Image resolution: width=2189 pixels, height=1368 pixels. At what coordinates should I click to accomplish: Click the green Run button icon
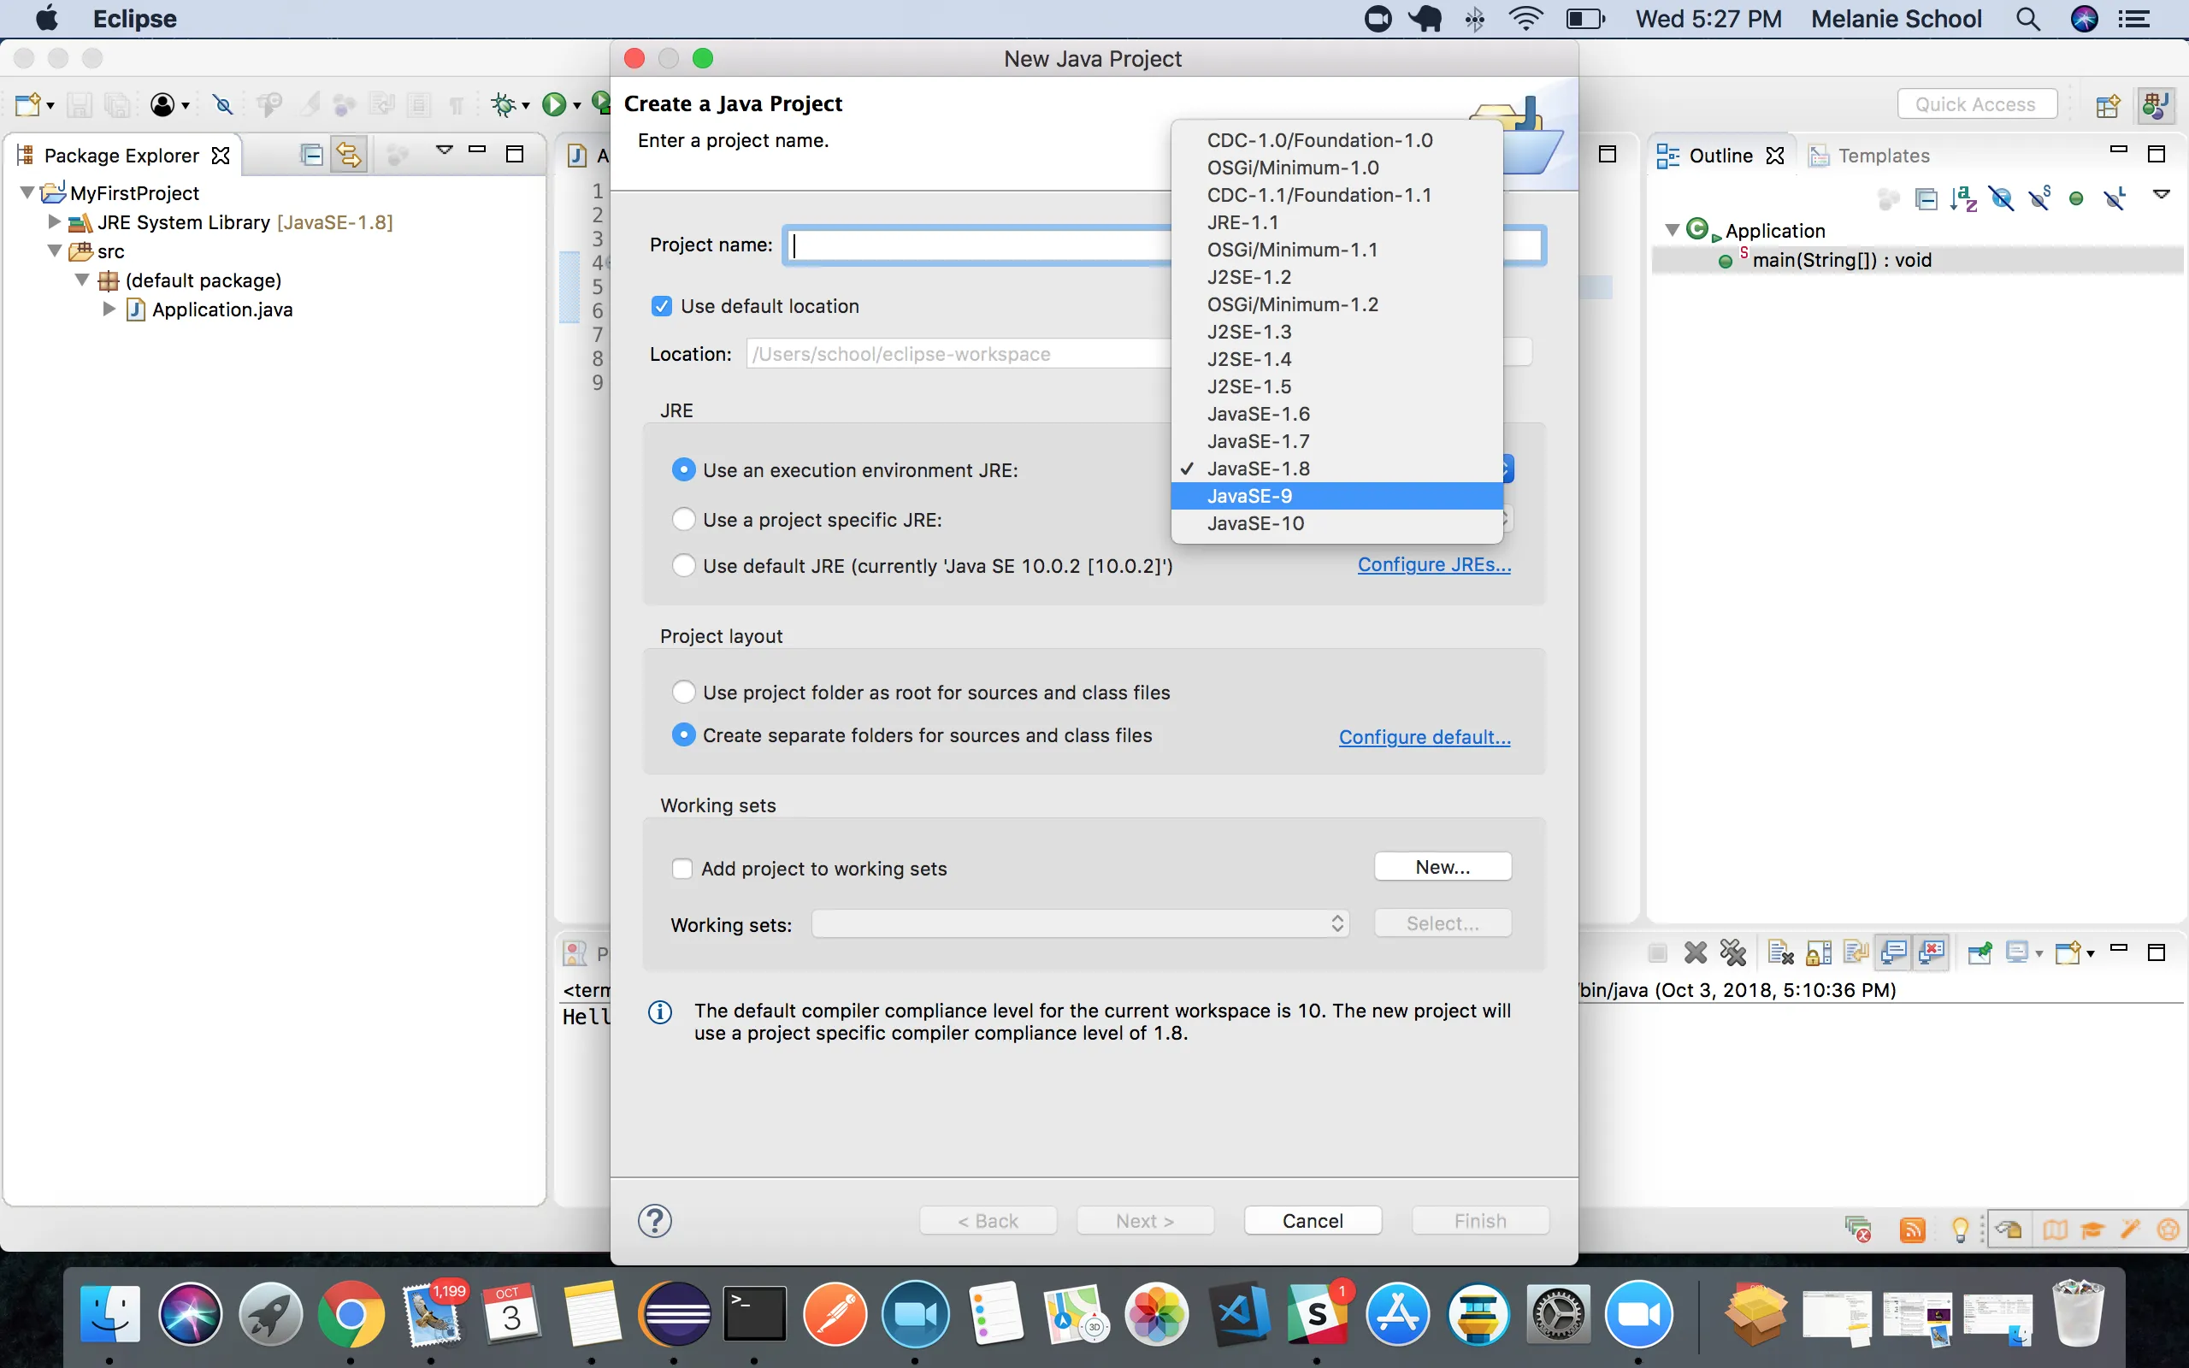[x=553, y=105]
